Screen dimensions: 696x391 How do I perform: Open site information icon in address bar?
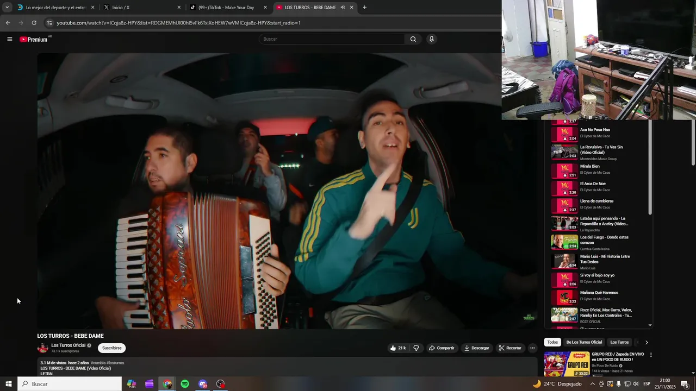[49, 23]
